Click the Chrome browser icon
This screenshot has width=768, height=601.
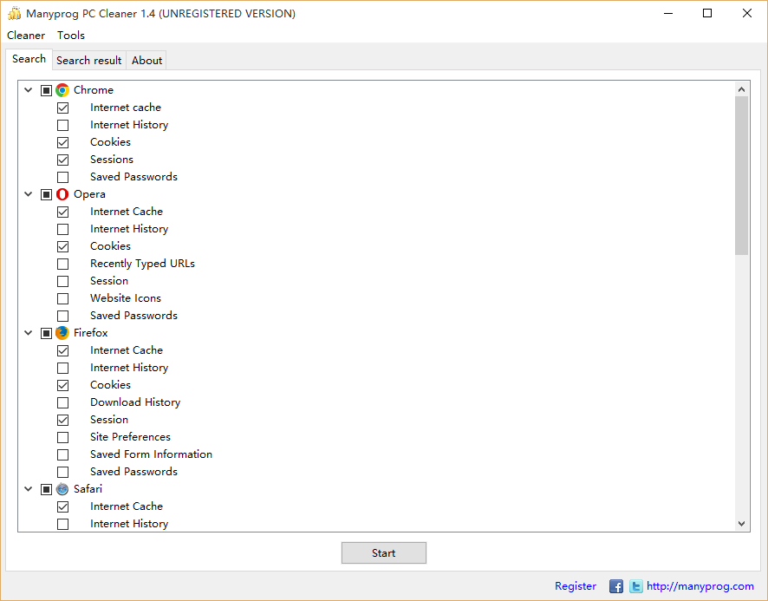pyautogui.click(x=62, y=90)
